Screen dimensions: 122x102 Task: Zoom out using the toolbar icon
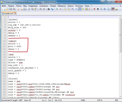[60, 9]
